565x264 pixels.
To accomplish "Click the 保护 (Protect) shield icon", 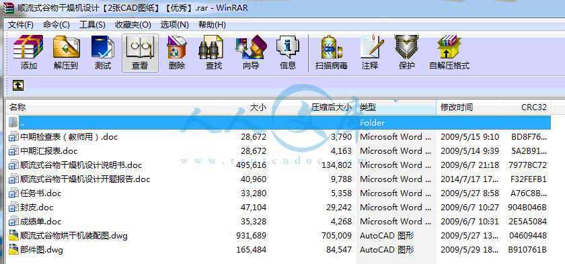I will pos(406,53).
